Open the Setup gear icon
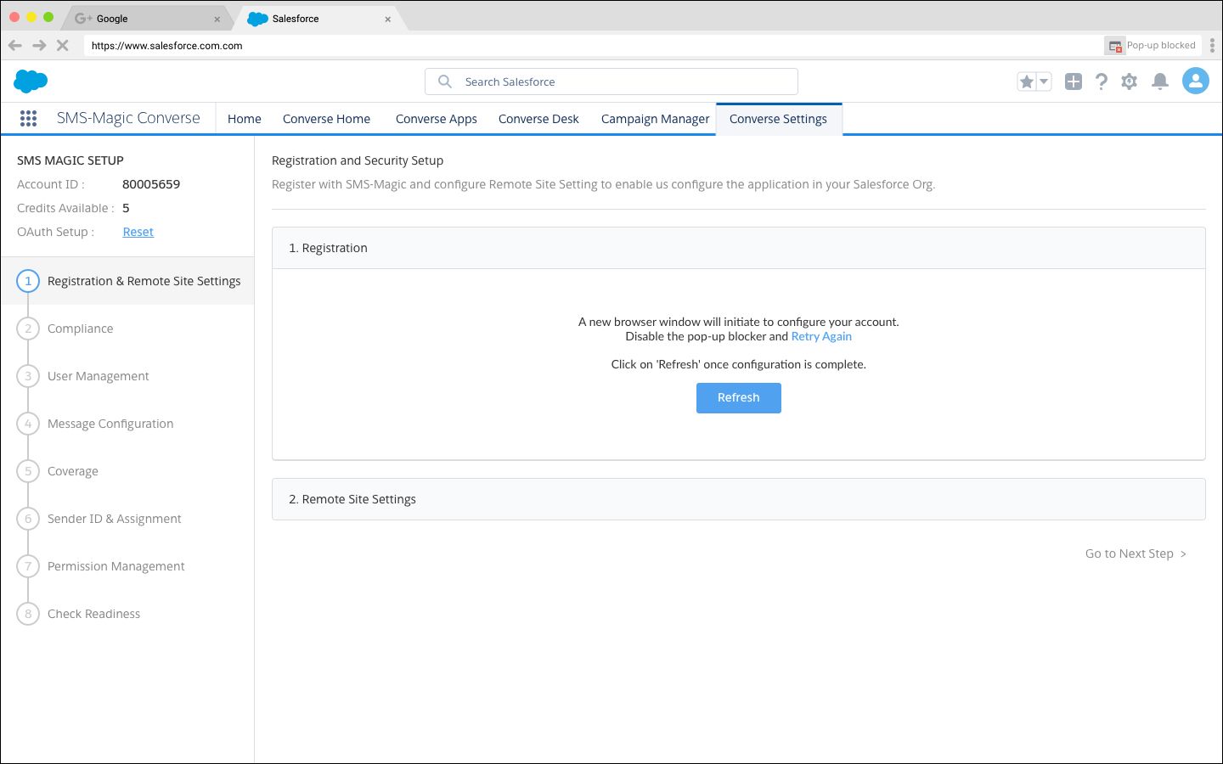This screenshot has height=764, width=1223. 1129,81
